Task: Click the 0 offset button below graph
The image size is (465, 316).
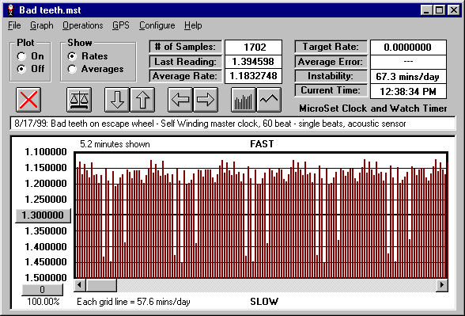Action: click(x=42, y=290)
